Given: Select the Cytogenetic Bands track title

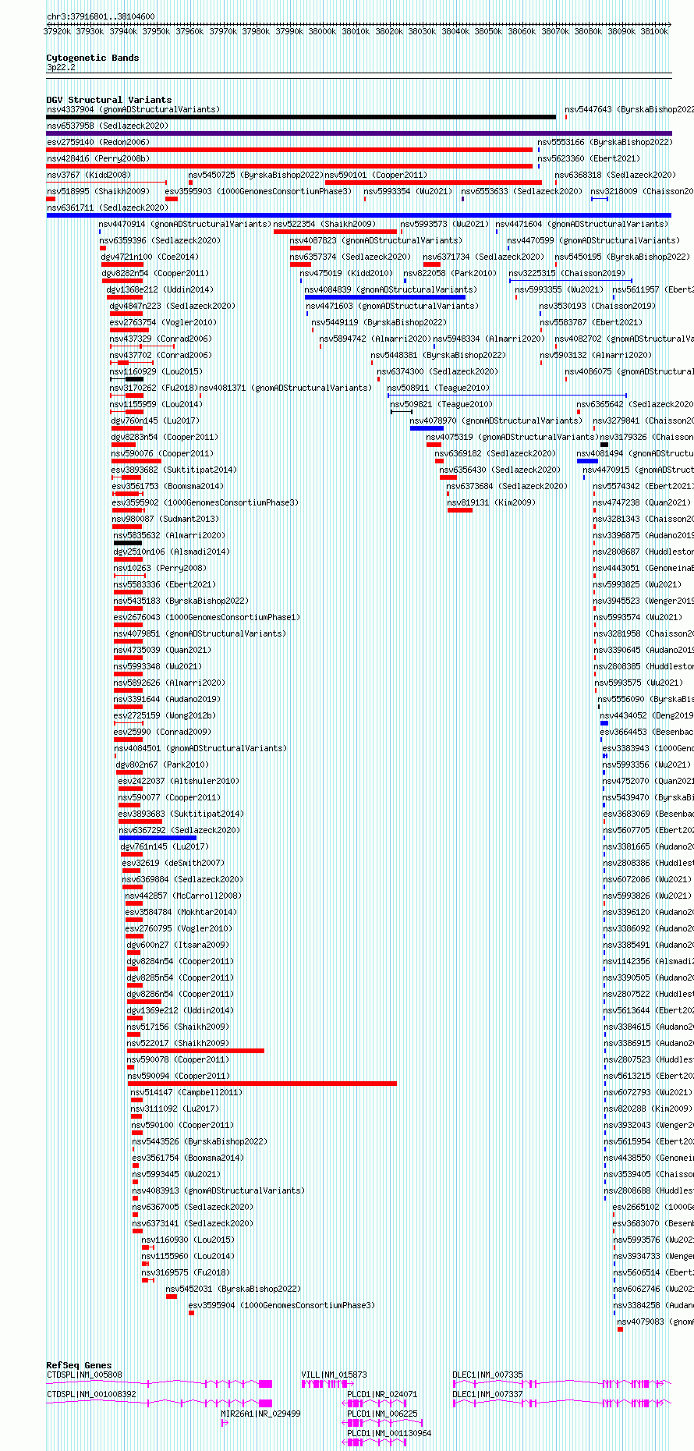Looking at the screenshot, I should [93, 58].
